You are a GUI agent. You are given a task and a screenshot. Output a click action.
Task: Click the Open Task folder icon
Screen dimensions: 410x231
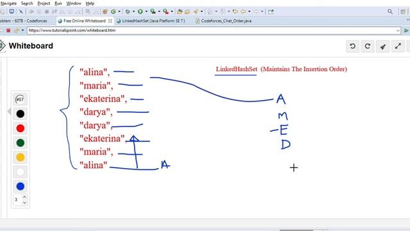187,12
